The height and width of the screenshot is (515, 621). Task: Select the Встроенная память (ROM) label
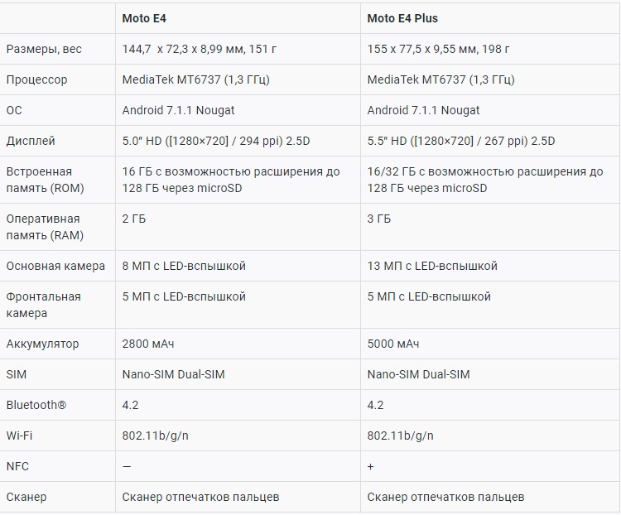(x=45, y=180)
